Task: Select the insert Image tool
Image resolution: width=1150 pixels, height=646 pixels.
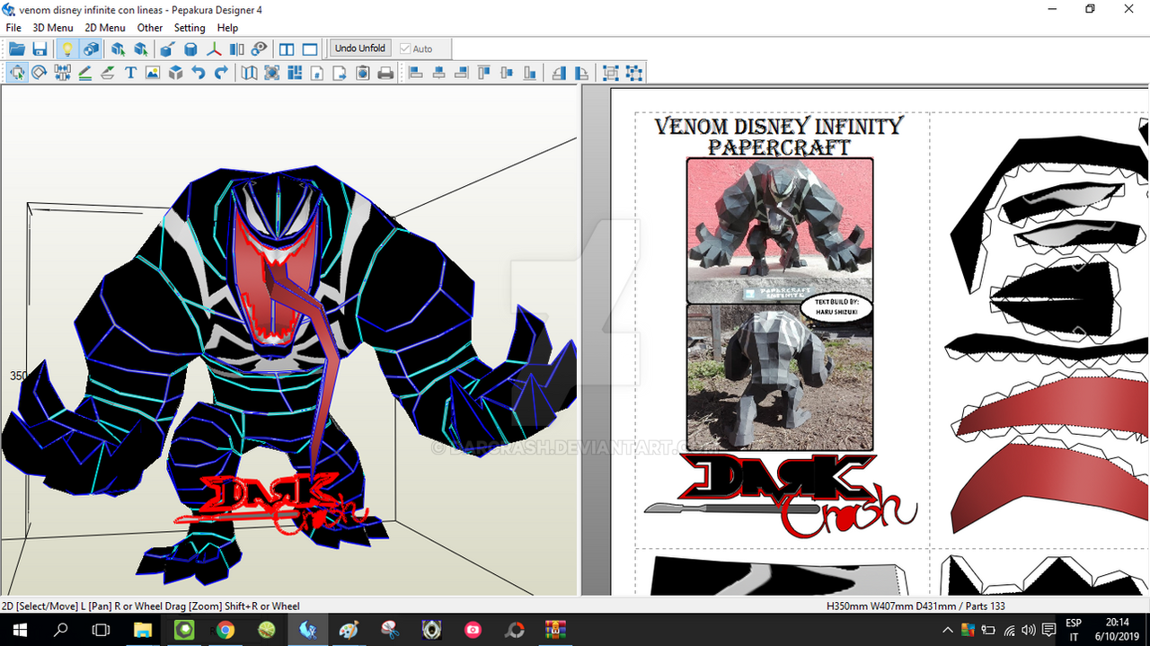Action: coord(153,73)
